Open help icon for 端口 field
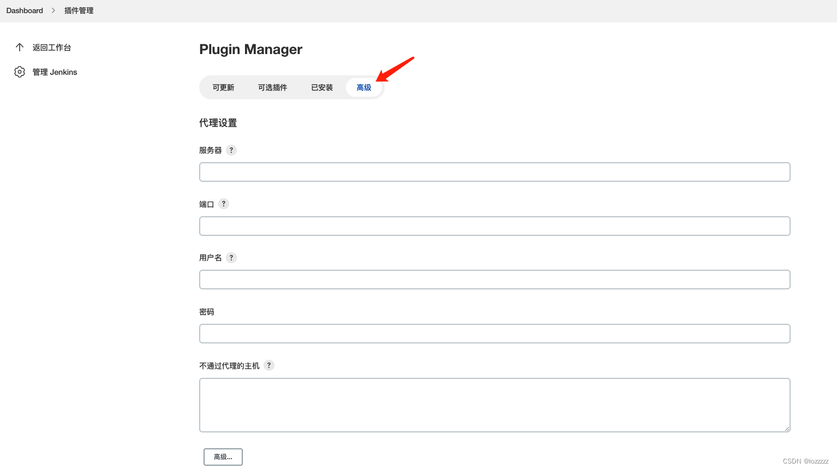The height and width of the screenshot is (469, 837). pyautogui.click(x=224, y=204)
